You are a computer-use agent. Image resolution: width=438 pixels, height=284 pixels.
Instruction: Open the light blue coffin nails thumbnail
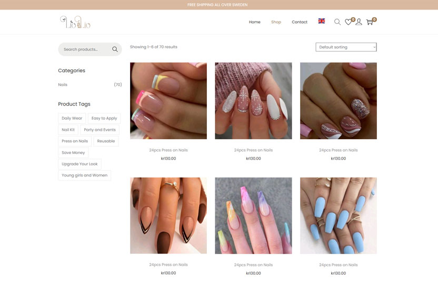338,216
